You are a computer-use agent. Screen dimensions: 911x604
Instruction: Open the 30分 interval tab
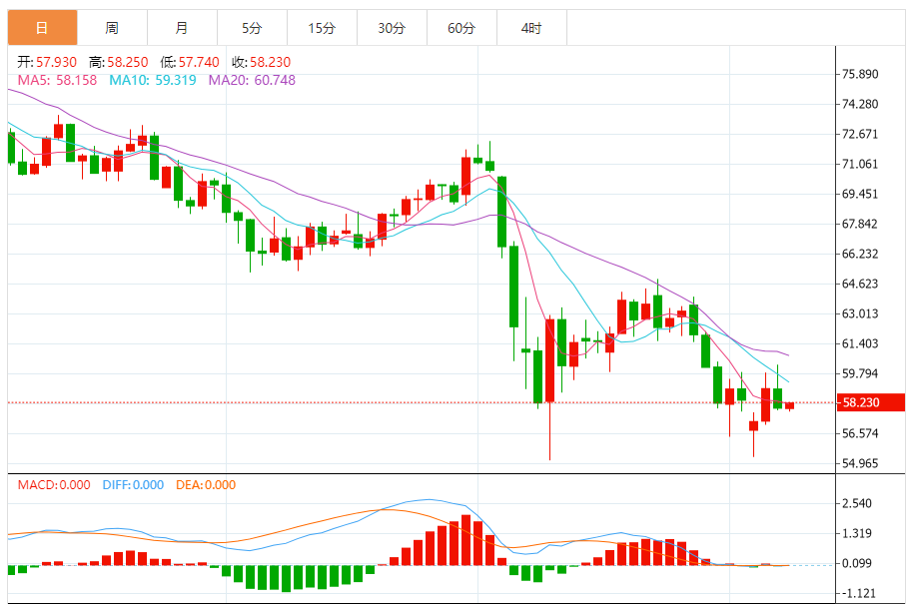pos(392,28)
